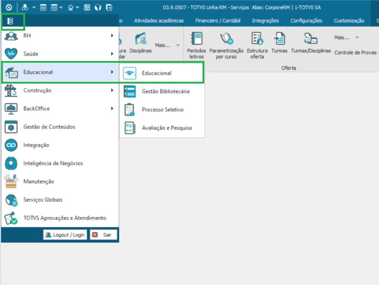This screenshot has height=285, width=379.
Task: Click the Integração chain link icon
Action: [x=11, y=145]
